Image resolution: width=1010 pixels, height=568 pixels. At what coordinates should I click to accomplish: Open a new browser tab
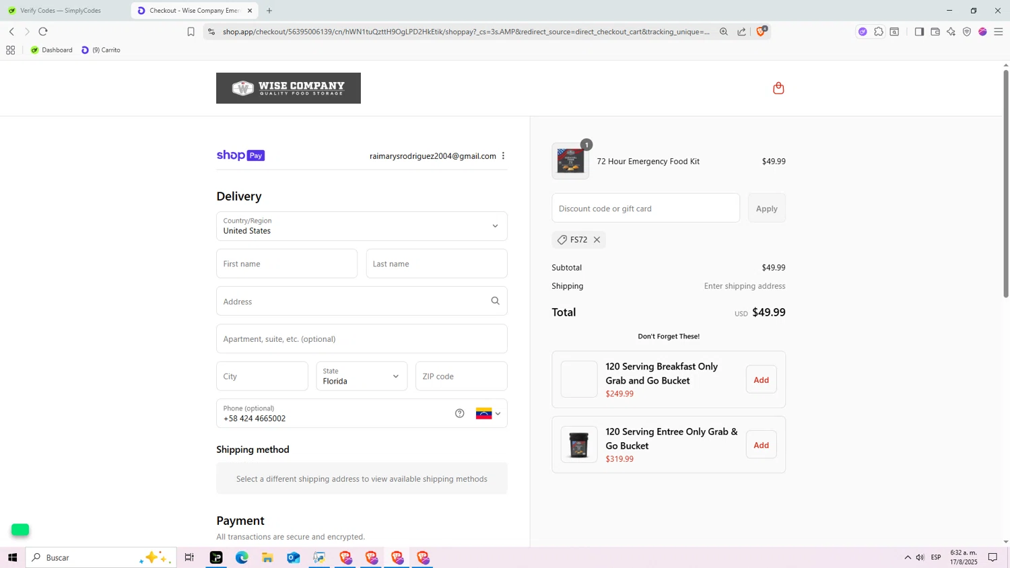pyautogui.click(x=269, y=10)
